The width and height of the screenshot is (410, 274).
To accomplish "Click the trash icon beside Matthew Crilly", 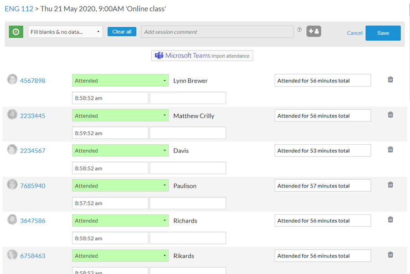I will click(x=390, y=115).
